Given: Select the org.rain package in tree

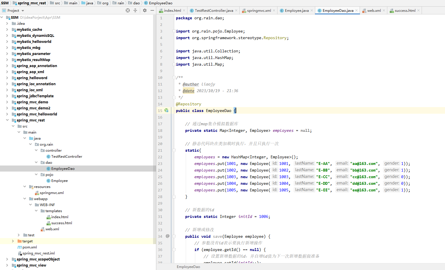Looking at the screenshot, I should 46,144.
